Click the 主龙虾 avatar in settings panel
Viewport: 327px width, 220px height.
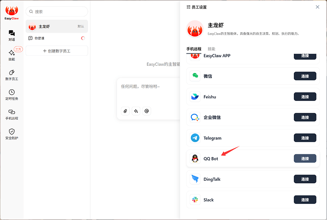195,29
